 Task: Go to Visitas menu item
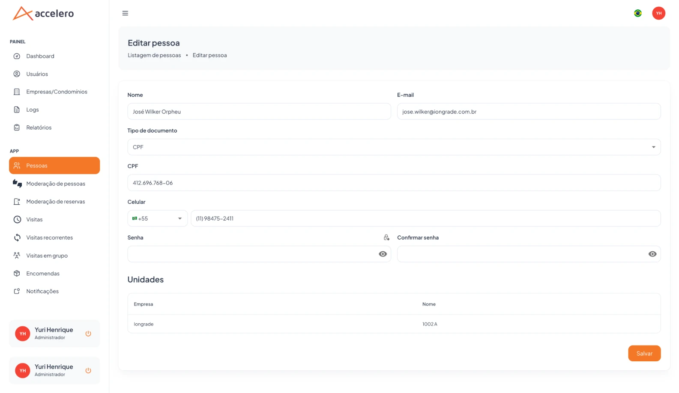click(54, 220)
